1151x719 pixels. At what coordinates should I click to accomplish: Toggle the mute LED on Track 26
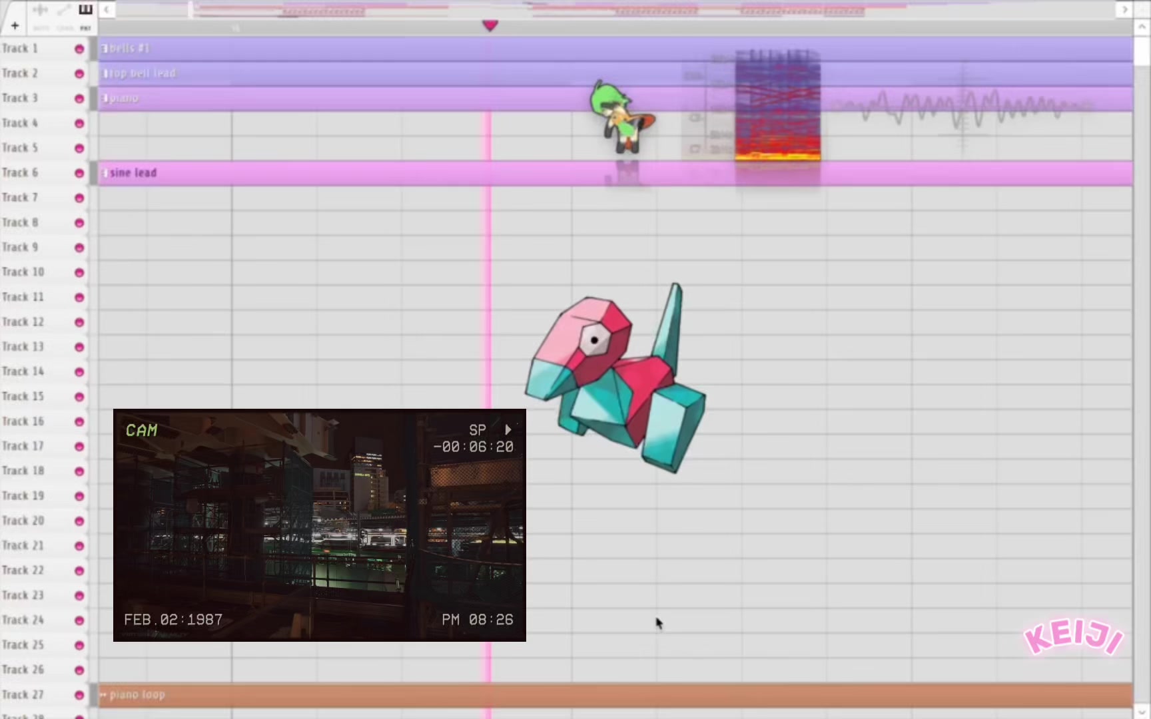pyautogui.click(x=79, y=670)
